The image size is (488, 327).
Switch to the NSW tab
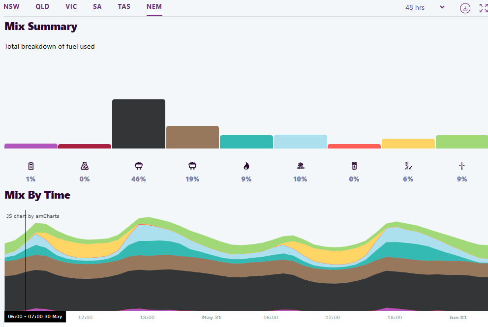[12, 7]
